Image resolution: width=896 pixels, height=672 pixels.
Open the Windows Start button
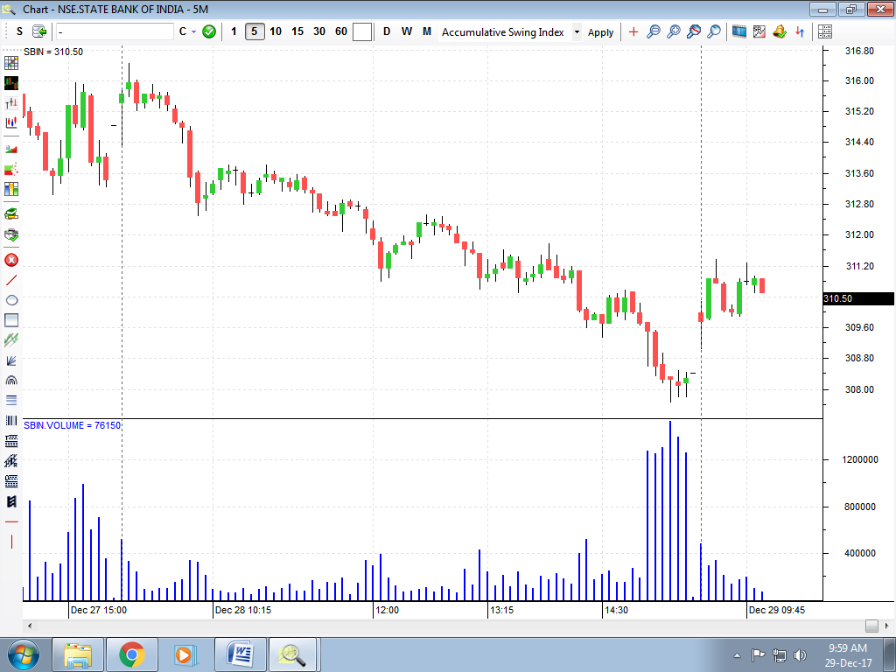[x=24, y=654]
